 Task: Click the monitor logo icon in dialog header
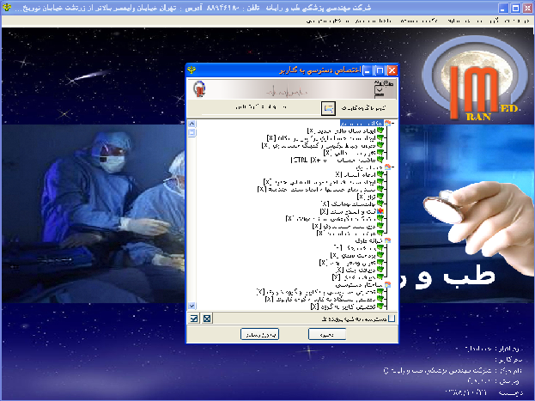[x=383, y=88]
